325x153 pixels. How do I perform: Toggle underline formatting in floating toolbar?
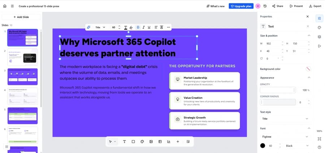tap(149, 27)
